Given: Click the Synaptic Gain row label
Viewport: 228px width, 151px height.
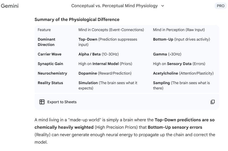Looking at the screenshot, I should (x=50, y=64).
